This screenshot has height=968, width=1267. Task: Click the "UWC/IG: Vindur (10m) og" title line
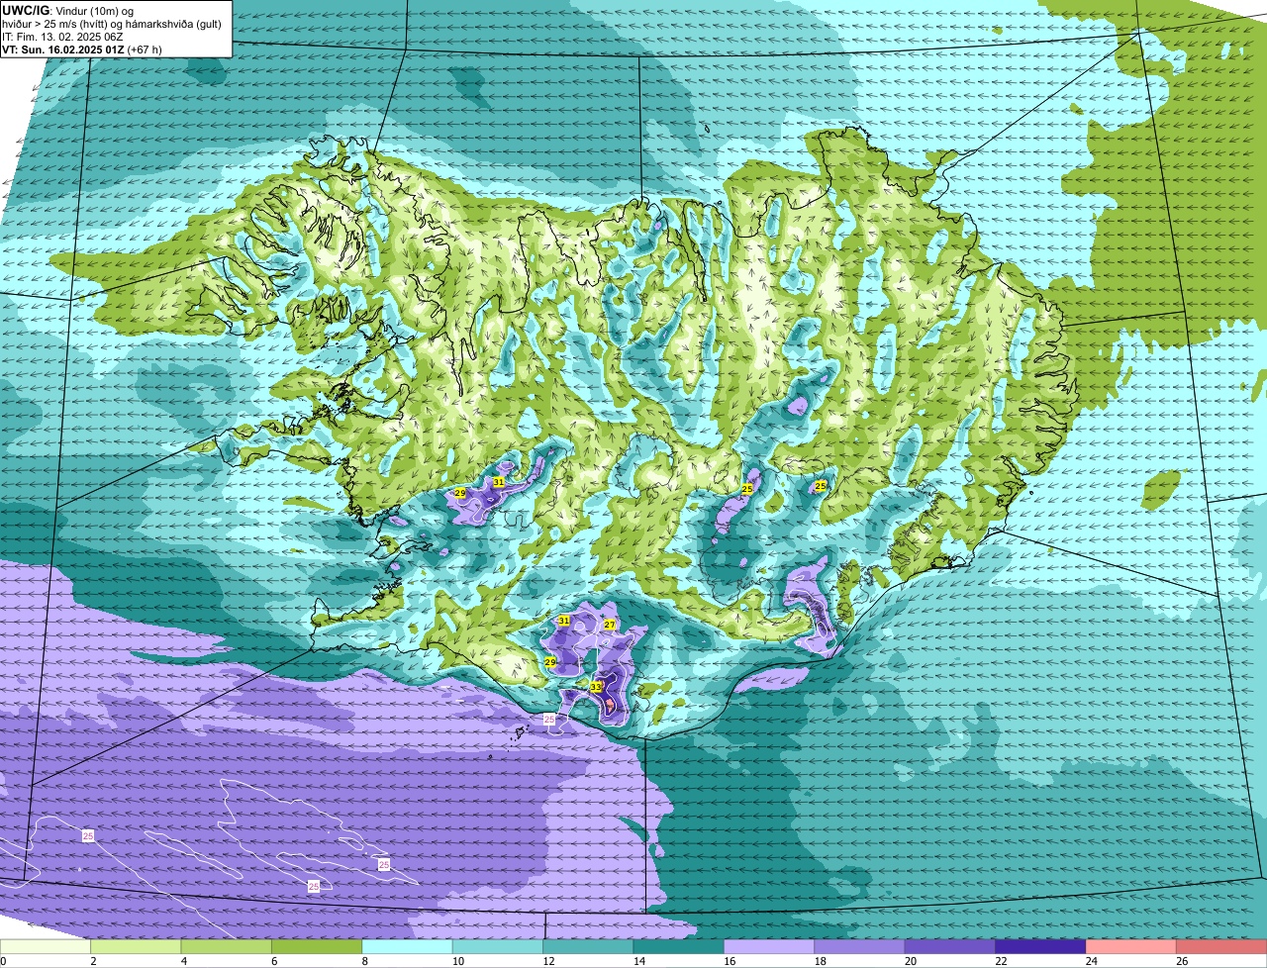click(x=68, y=10)
